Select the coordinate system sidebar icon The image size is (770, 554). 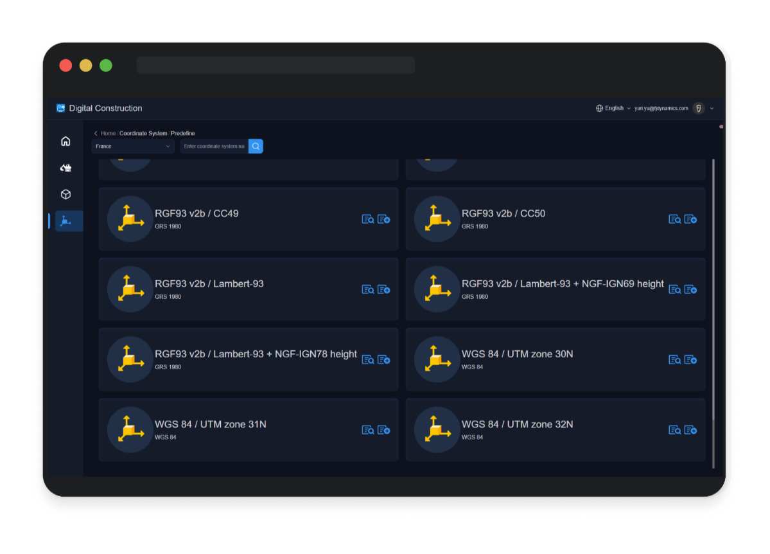pos(66,221)
